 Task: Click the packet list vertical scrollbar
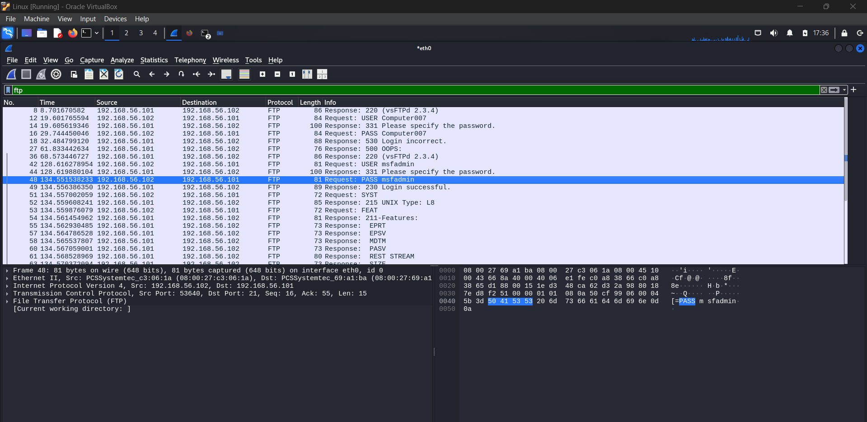click(846, 181)
